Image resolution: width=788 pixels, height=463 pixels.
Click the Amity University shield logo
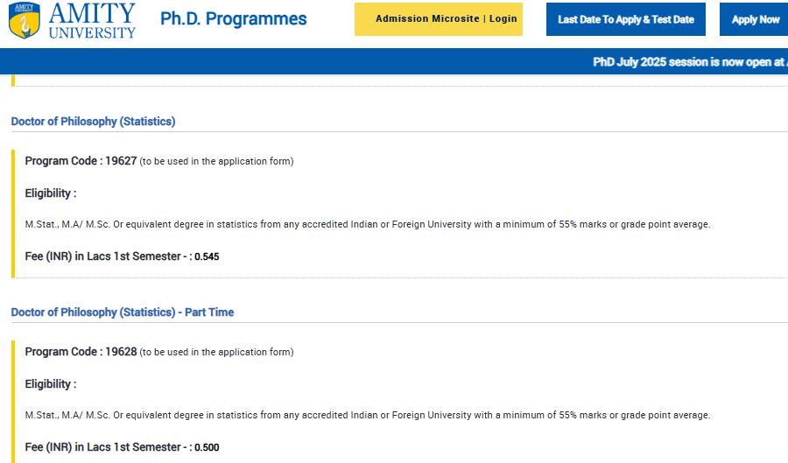click(x=25, y=20)
